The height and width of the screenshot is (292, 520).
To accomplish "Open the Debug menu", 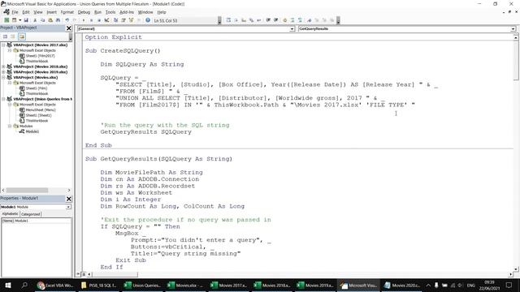I will (x=84, y=12).
